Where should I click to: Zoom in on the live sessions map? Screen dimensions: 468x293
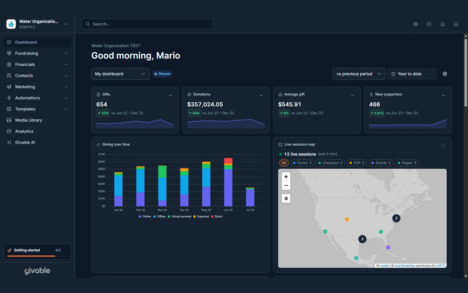tap(286, 177)
